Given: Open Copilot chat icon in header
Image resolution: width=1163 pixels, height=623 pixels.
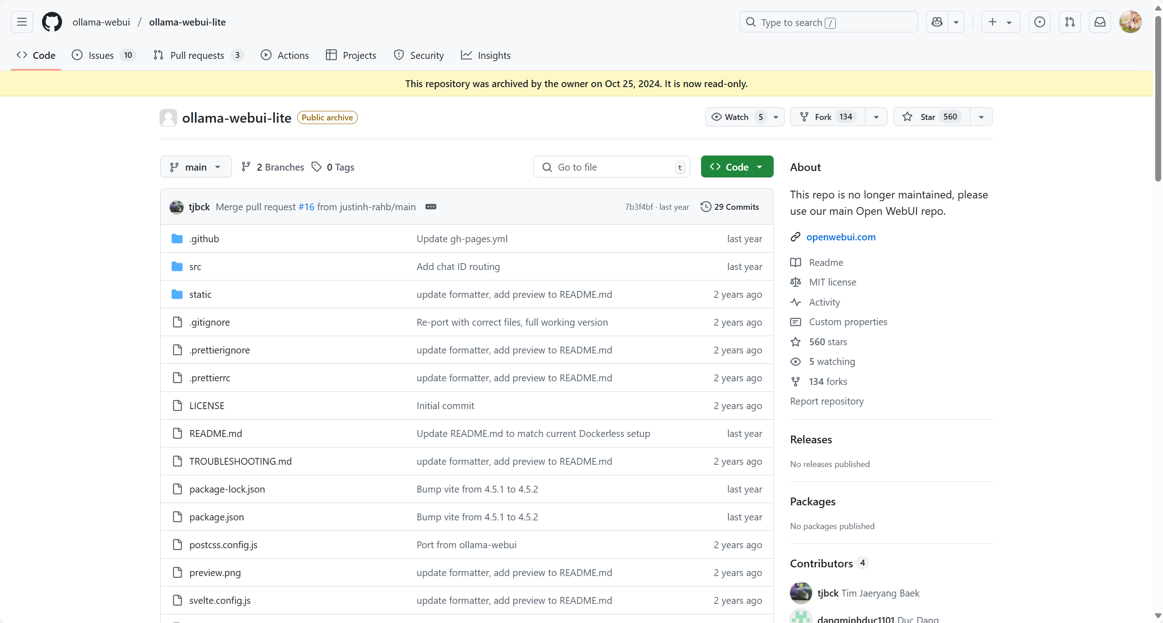Looking at the screenshot, I should [937, 22].
